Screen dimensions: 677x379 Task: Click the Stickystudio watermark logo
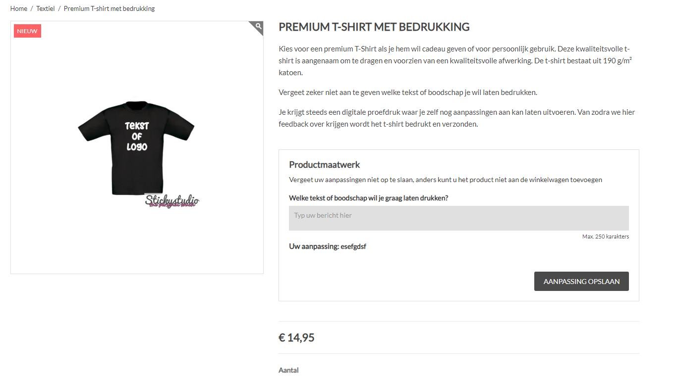coord(172,201)
